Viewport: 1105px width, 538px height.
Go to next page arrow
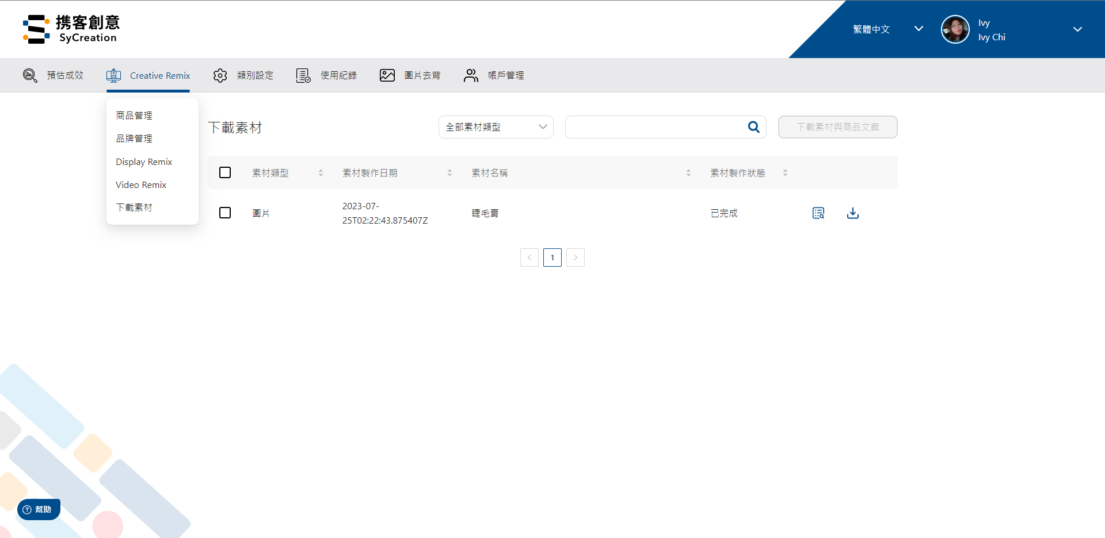click(576, 258)
